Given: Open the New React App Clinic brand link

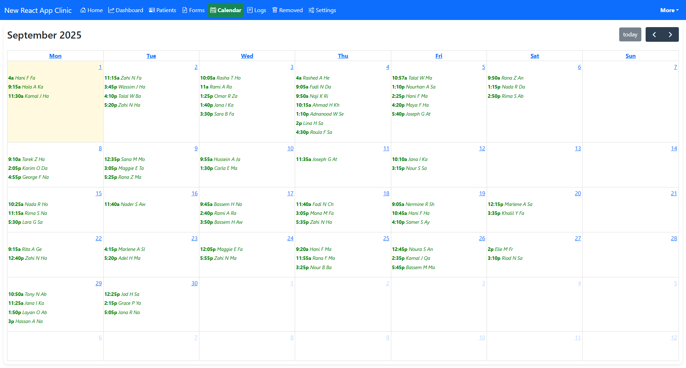Looking at the screenshot, I should click(x=38, y=10).
